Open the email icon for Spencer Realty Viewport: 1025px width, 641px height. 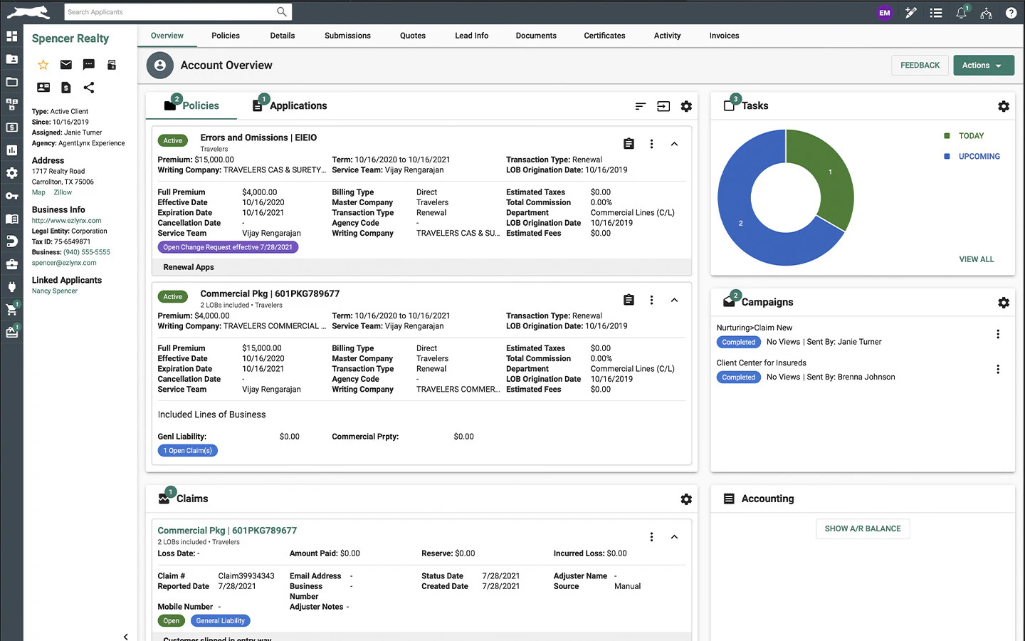point(65,64)
